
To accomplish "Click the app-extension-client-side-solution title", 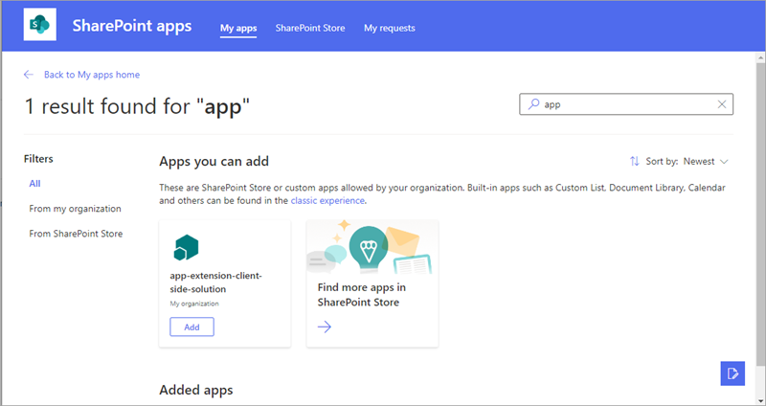I will click(216, 282).
